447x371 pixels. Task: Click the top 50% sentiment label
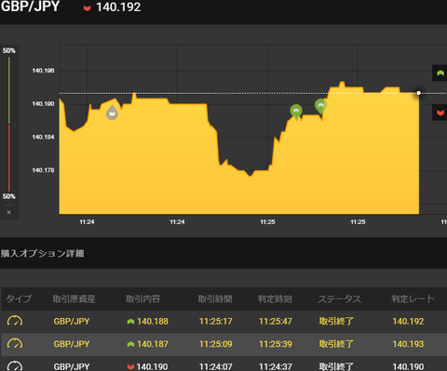(x=9, y=50)
